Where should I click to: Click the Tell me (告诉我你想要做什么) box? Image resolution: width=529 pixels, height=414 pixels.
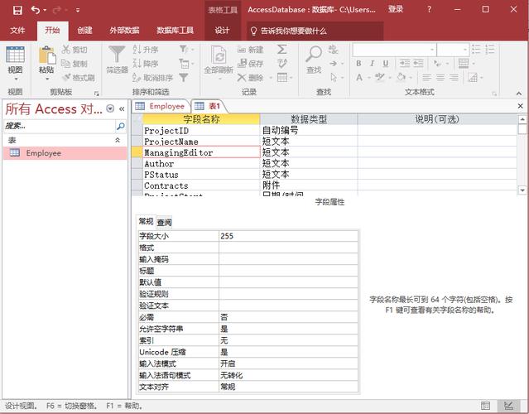315,31
